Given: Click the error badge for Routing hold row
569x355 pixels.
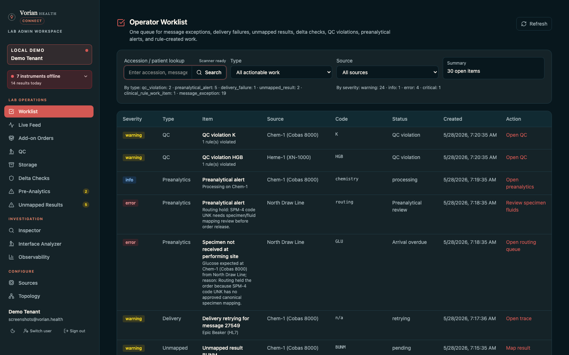Looking at the screenshot, I should point(131,203).
